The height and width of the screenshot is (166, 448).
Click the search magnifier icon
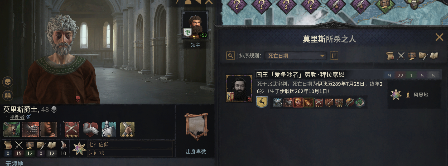point(230,56)
